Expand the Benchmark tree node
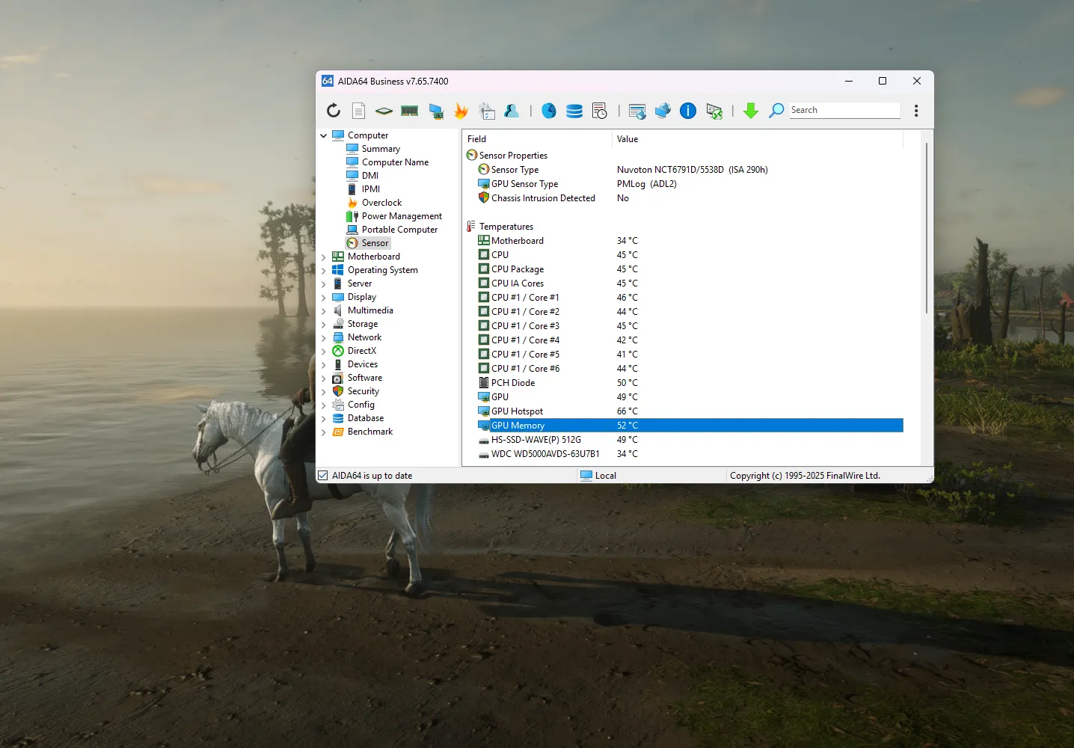The image size is (1074, 748). (324, 432)
